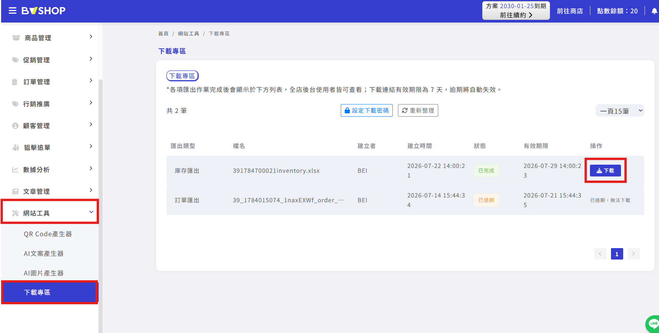Image resolution: width=659 pixels, height=333 pixels.
Task: Click the 已過期 status badge
Action: click(x=486, y=200)
